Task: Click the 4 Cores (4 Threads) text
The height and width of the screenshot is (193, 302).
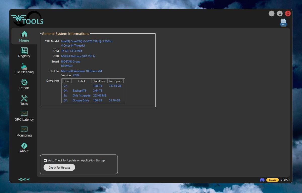Action: 73,46
